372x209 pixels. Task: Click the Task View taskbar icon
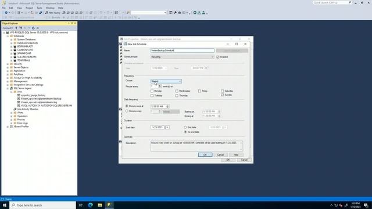[x=81, y=205]
